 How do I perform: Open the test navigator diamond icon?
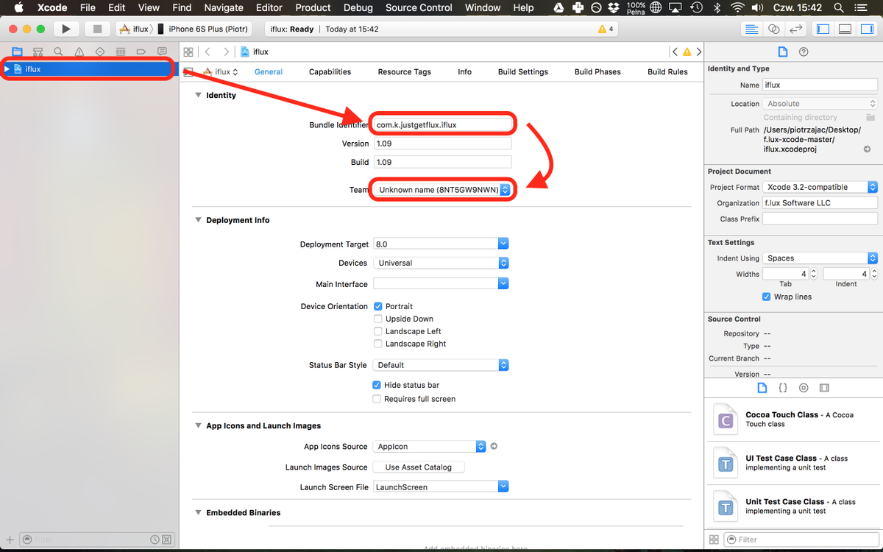(x=100, y=52)
